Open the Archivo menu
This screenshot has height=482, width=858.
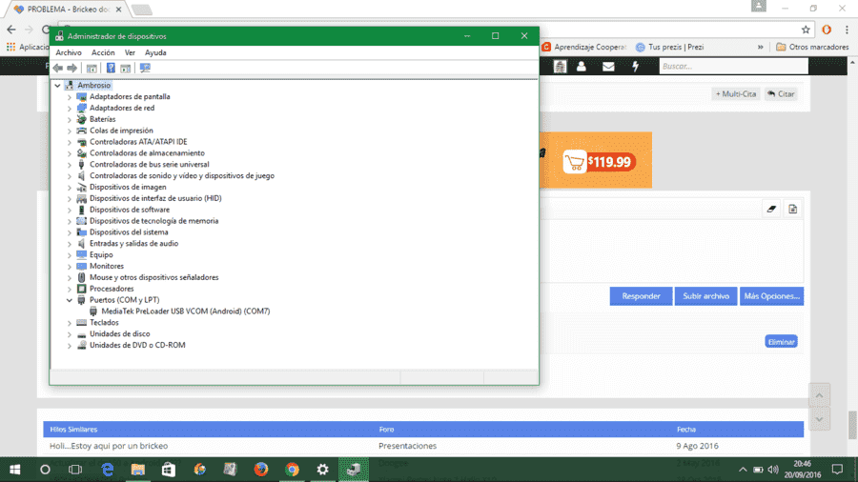coord(69,52)
